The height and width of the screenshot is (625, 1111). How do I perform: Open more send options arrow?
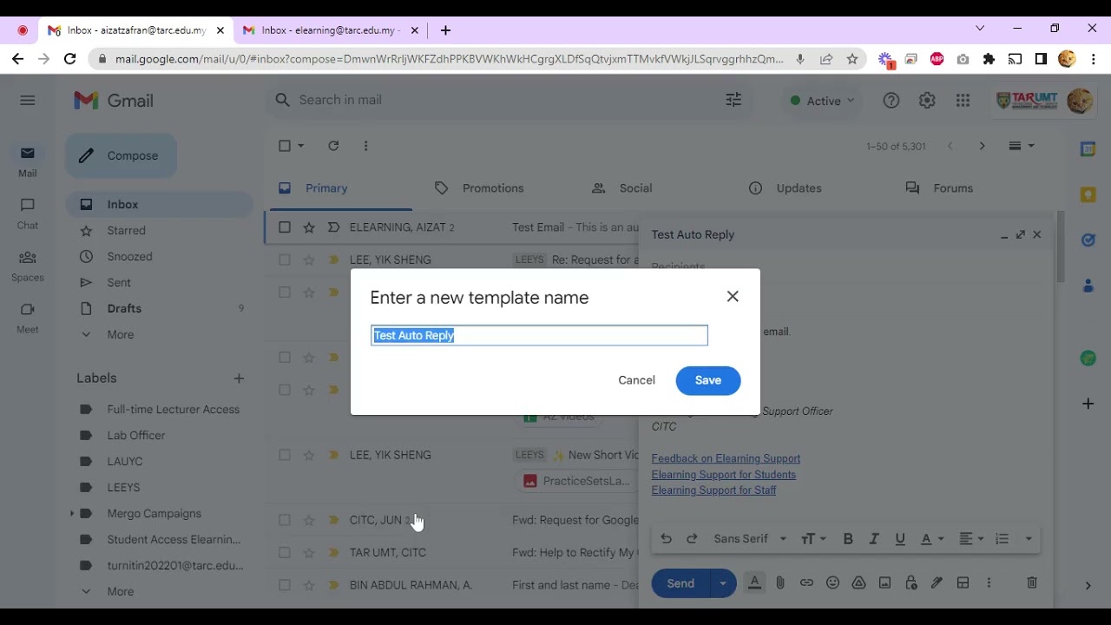point(722,583)
